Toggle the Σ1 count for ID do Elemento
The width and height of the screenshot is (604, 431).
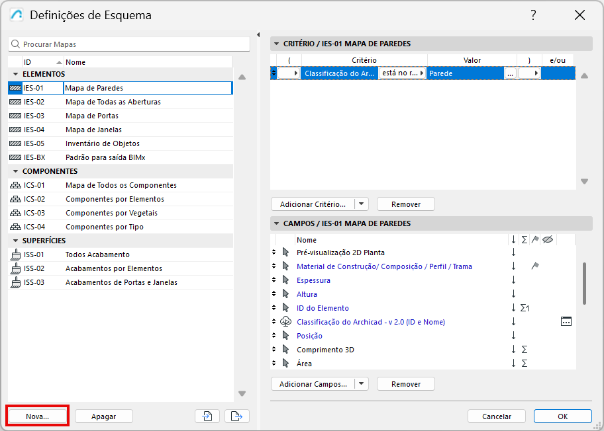pos(525,308)
